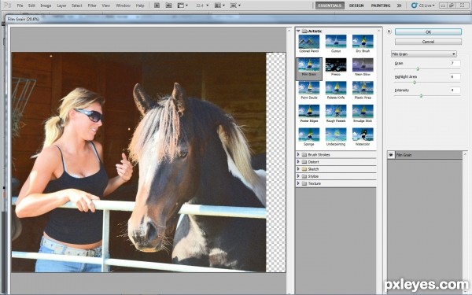Viewport: 472px width, 295px height.
Task: Collapse the Artistic filter folder
Action: (x=298, y=31)
